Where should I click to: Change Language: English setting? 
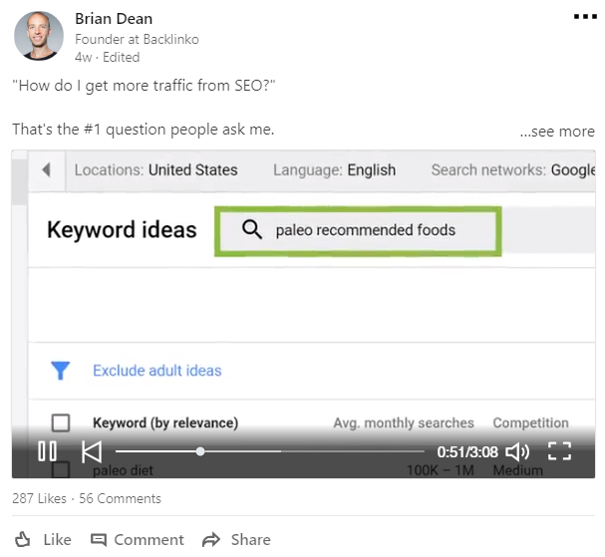pyautogui.click(x=334, y=170)
